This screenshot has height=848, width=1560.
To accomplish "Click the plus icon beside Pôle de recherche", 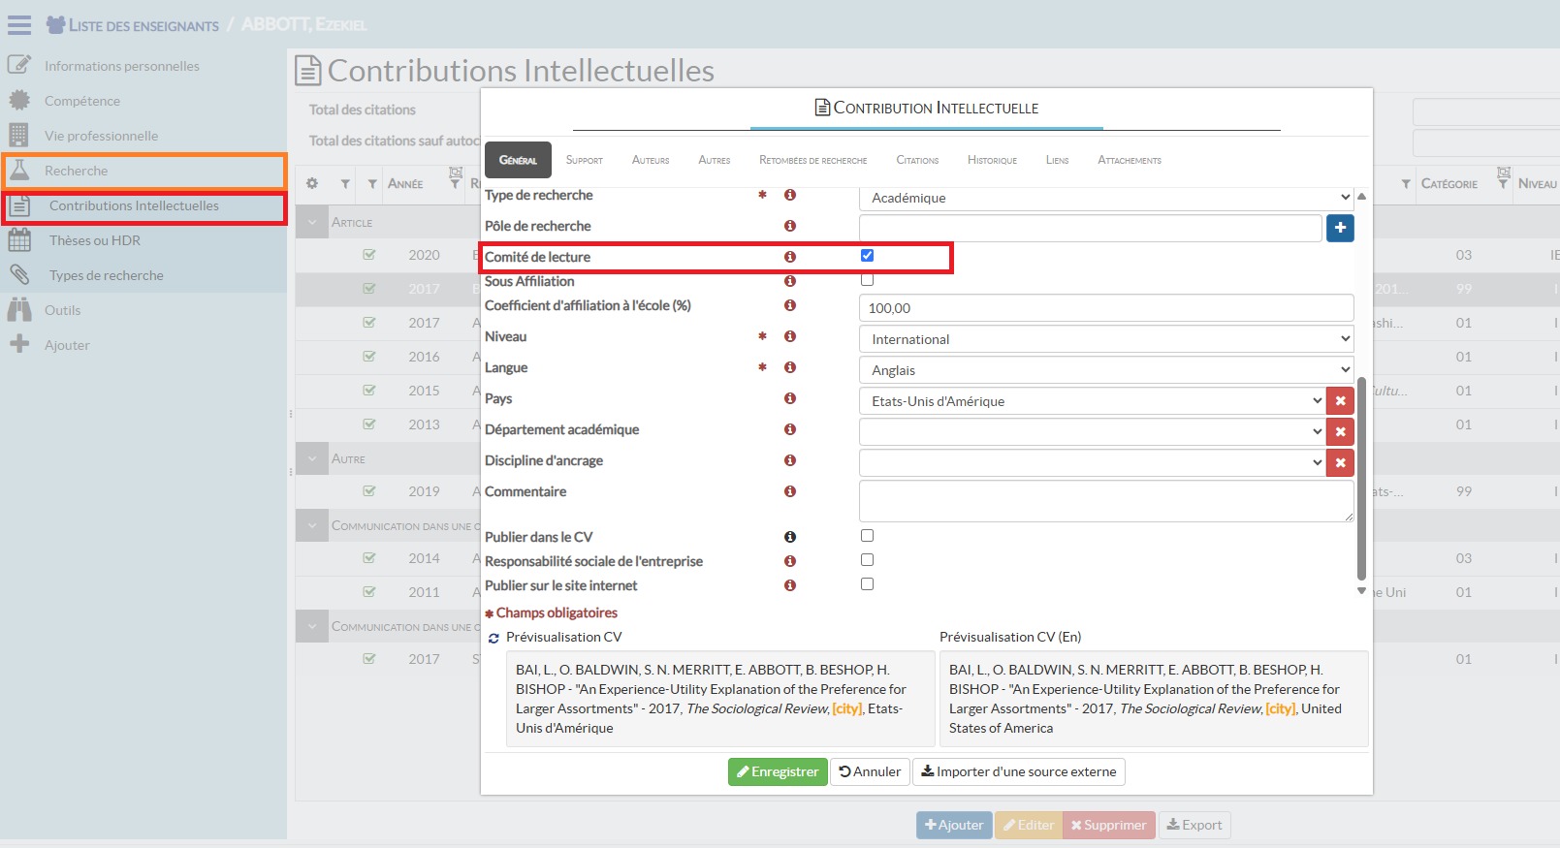I will [x=1340, y=228].
